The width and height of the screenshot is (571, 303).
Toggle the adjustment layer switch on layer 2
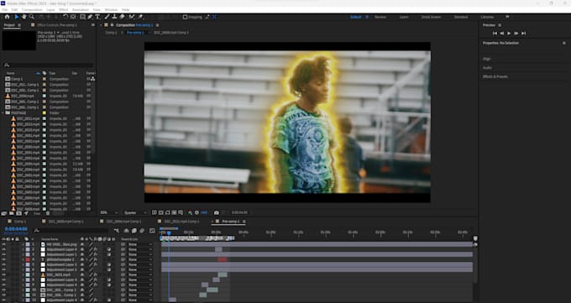pos(109,249)
